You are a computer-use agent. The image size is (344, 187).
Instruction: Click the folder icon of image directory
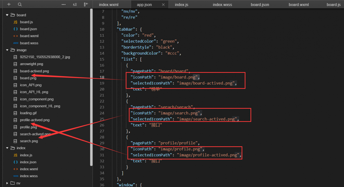(x=12, y=50)
